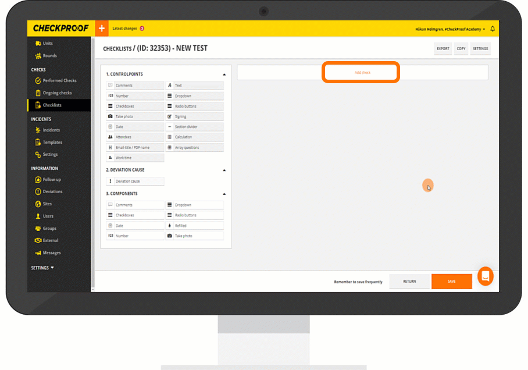Expand the Settings menu in sidebar
The image size is (528, 370).
pos(42,268)
